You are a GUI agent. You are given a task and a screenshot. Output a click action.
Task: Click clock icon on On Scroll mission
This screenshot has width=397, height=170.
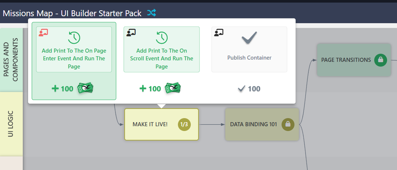pyautogui.click(x=162, y=38)
